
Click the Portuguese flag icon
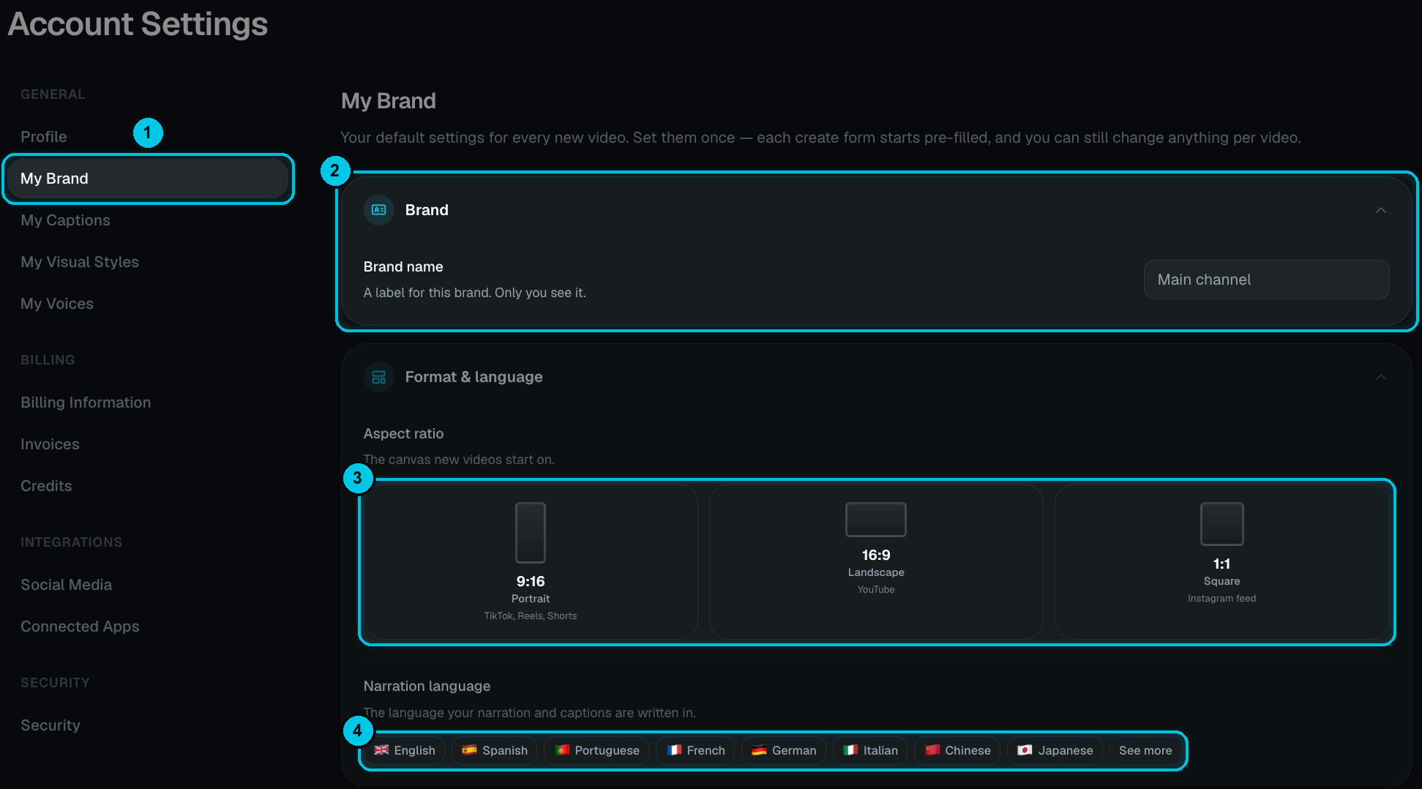pos(562,750)
